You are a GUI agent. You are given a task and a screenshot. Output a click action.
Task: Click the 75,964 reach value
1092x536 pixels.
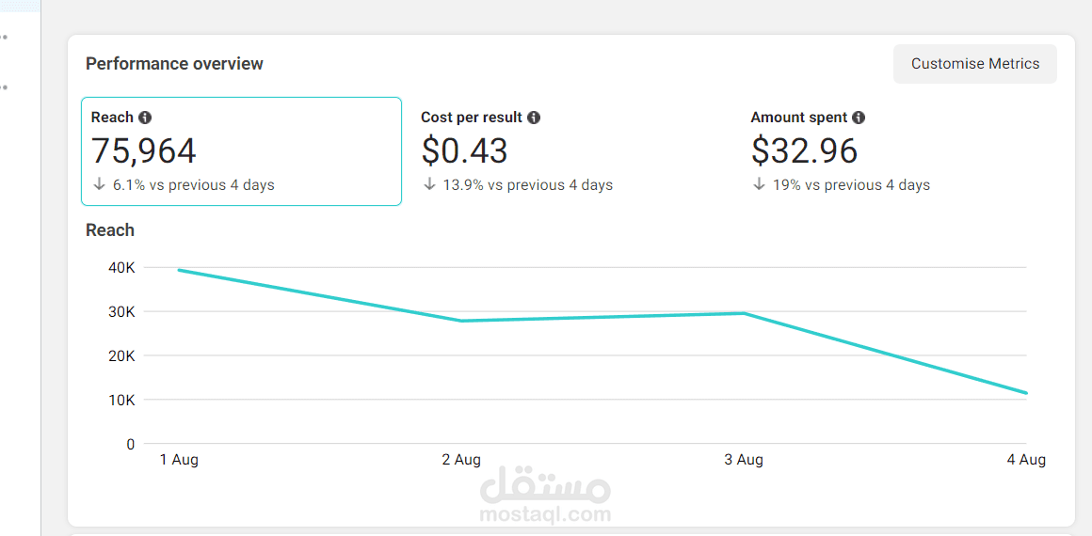pyautogui.click(x=144, y=150)
